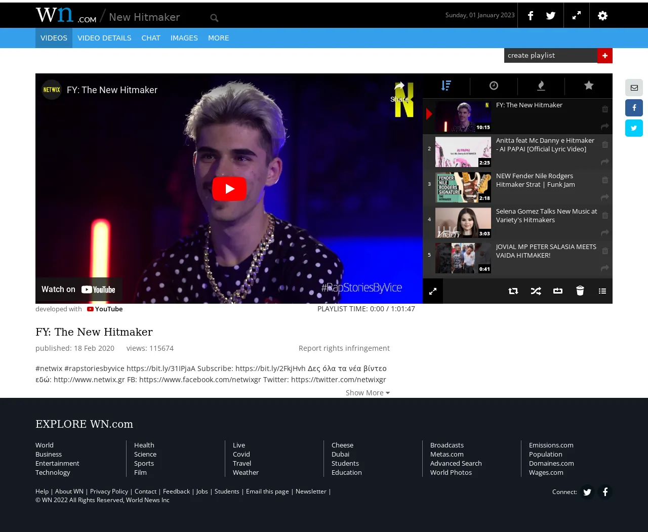This screenshot has width=648, height=532.
Task: Click the red plus create playlist button
Action: 605,56
